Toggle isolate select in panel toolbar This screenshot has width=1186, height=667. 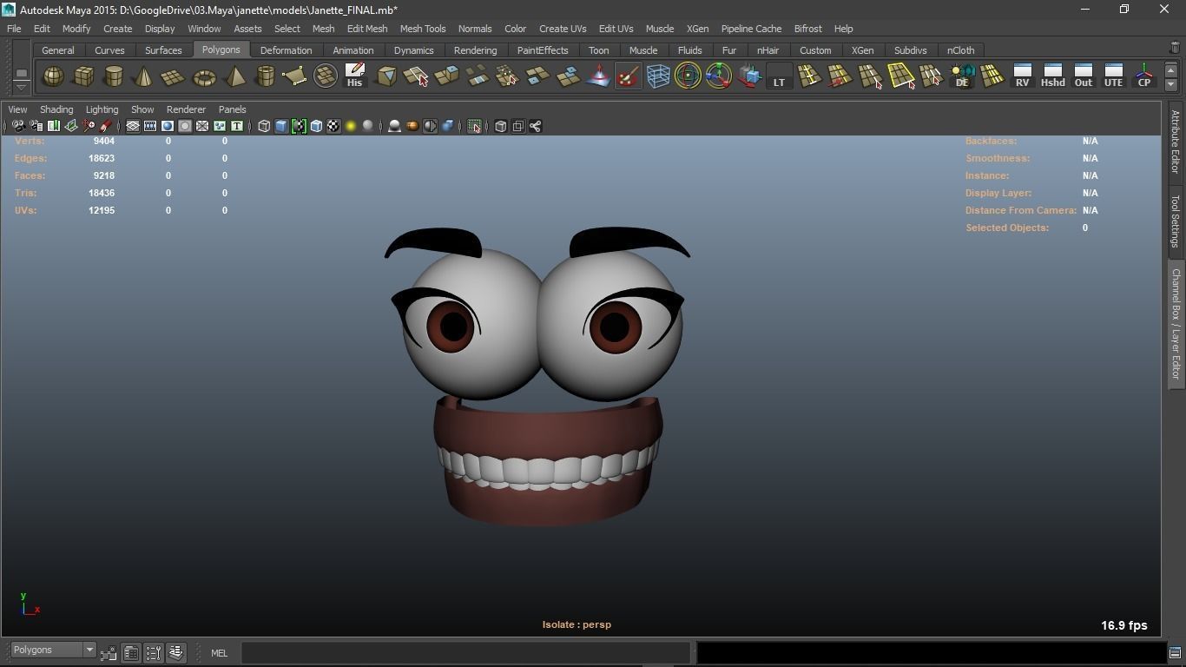(x=474, y=127)
